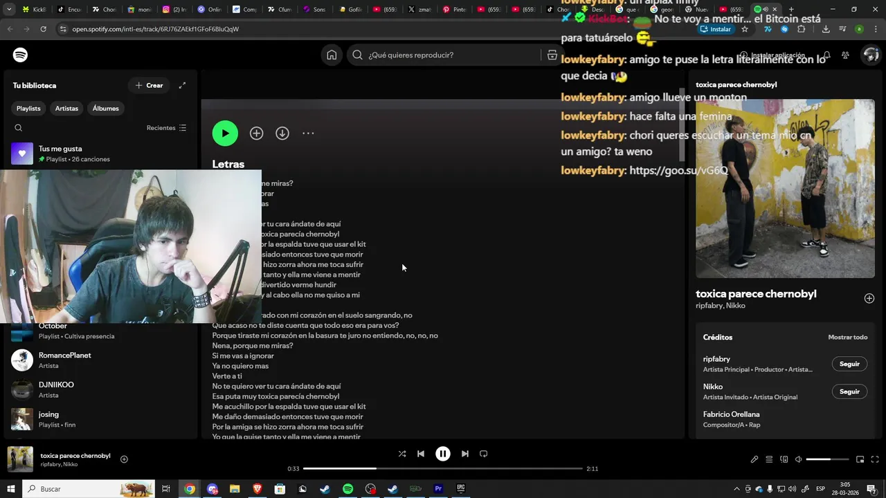
Task: Pause the currently playing track
Action: click(x=443, y=454)
